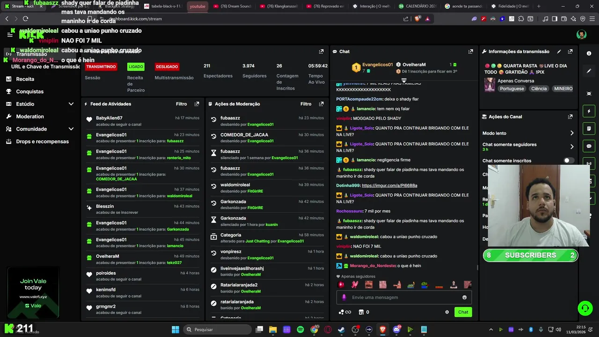Open the green support headset button

click(x=585, y=308)
